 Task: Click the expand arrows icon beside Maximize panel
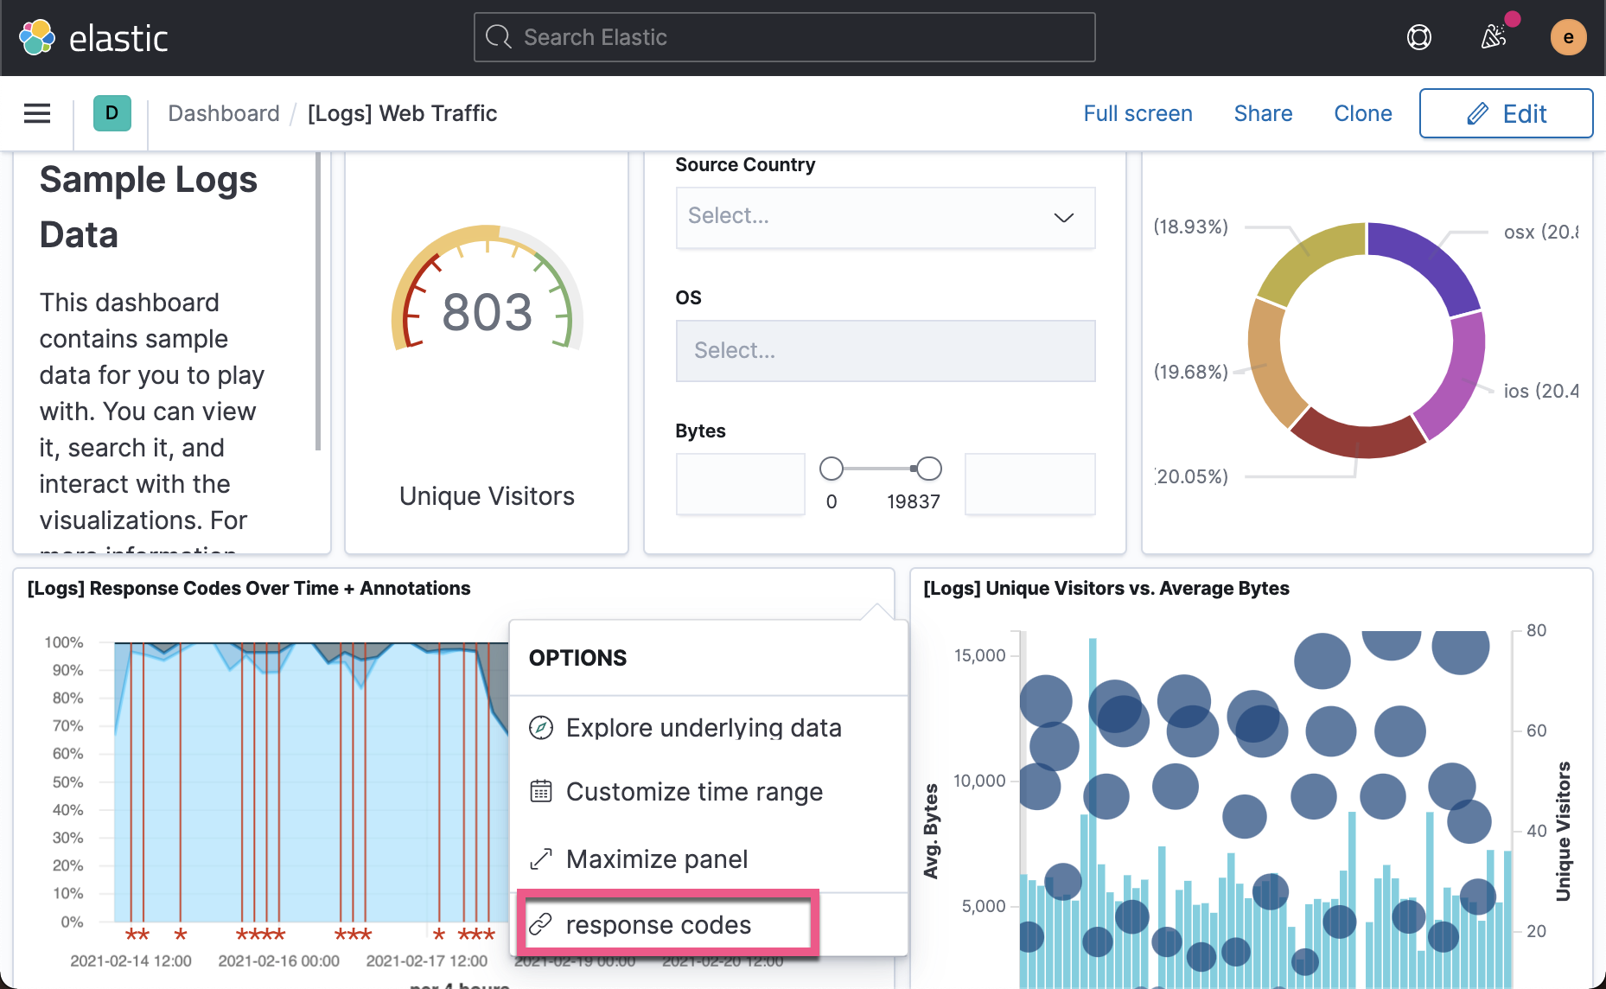point(541,859)
